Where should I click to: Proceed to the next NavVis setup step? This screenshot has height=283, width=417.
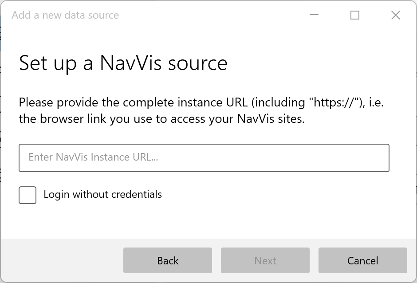click(x=265, y=260)
